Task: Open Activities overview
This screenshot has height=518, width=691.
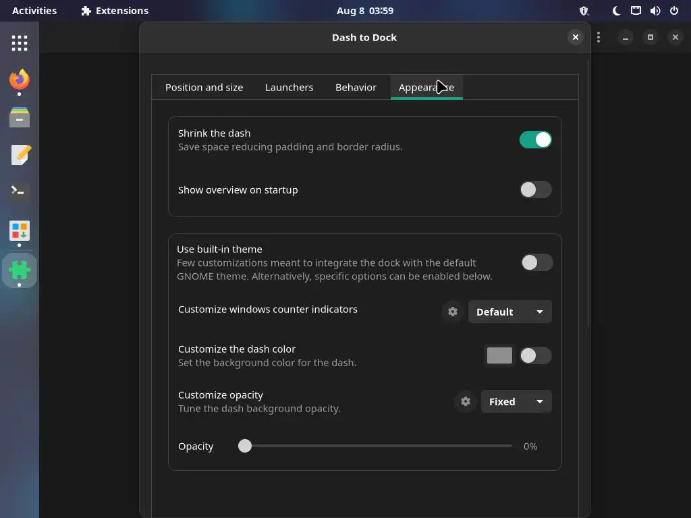Action: [x=34, y=11]
